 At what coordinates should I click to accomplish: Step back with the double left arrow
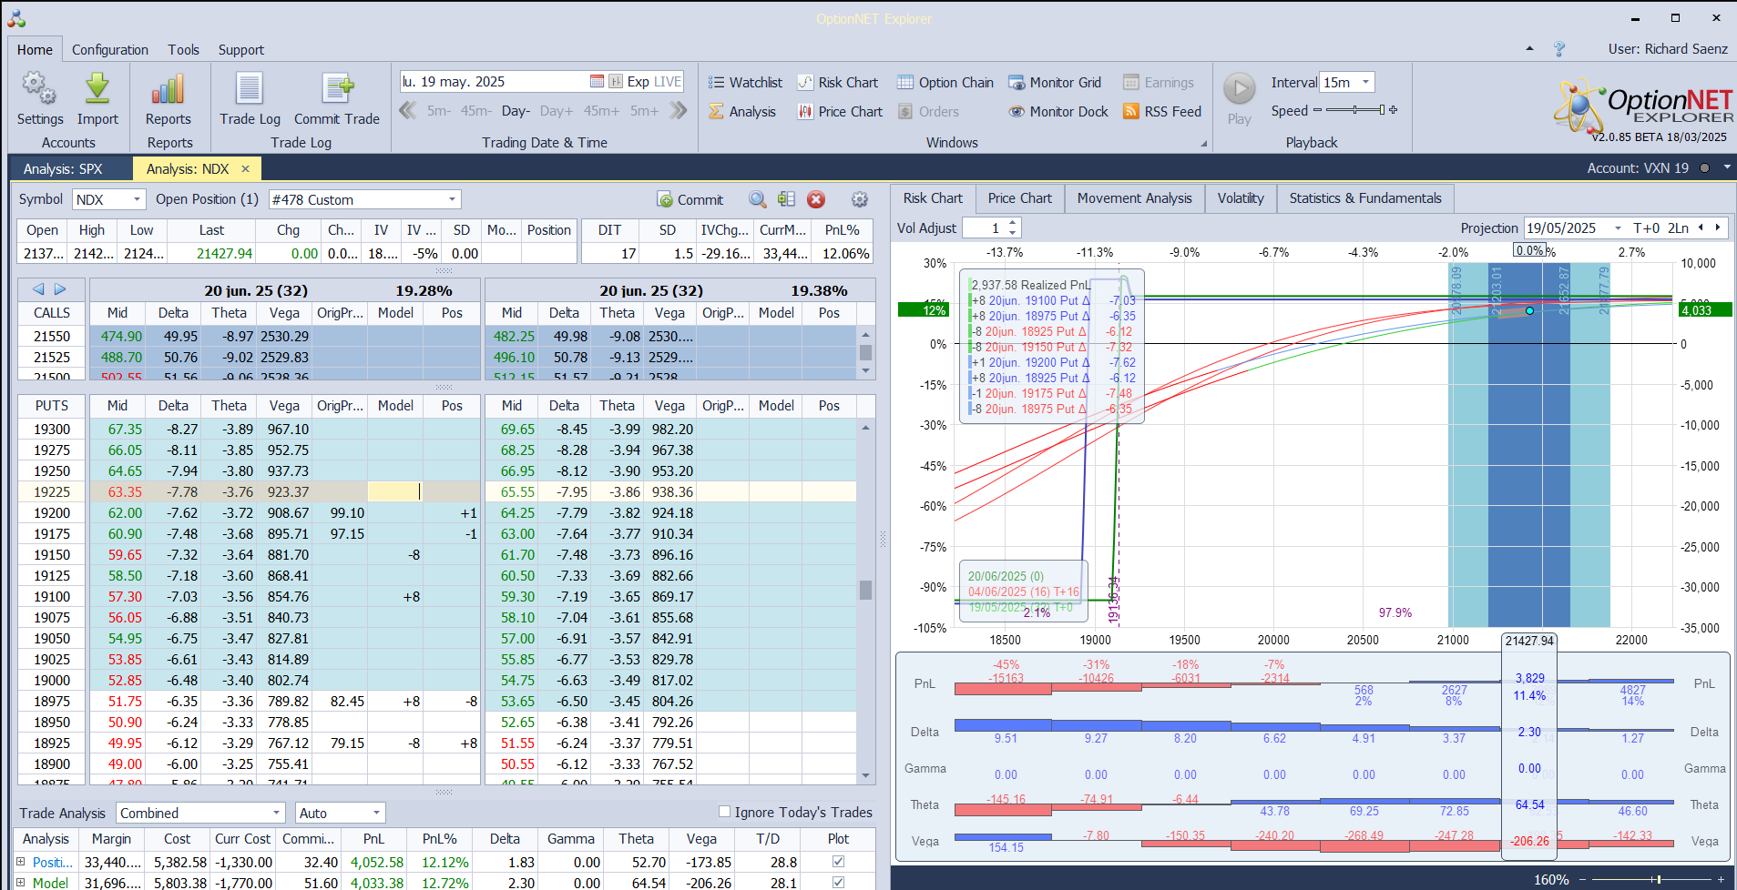coord(407,111)
